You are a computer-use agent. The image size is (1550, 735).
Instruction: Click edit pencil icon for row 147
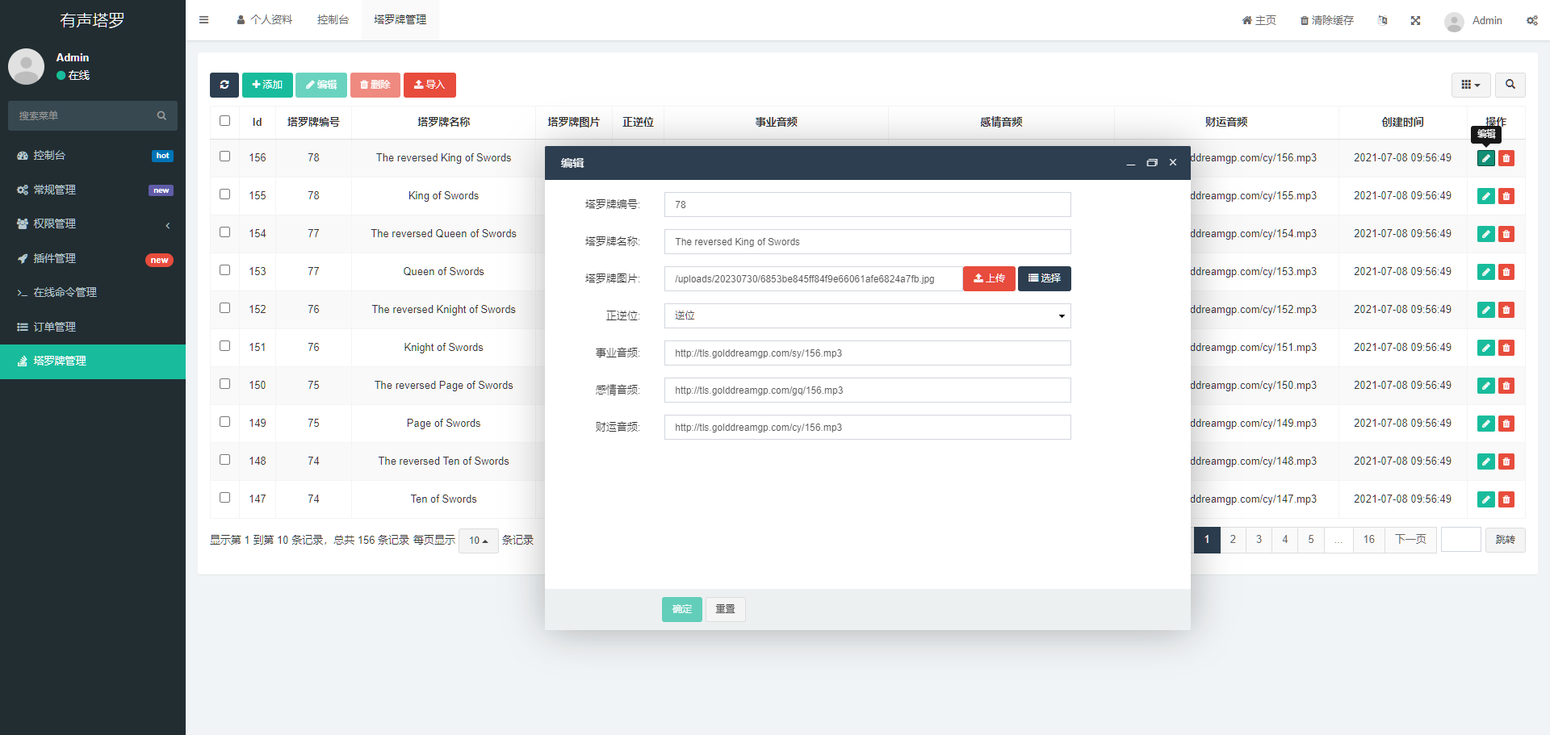pyautogui.click(x=1485, y=499)
